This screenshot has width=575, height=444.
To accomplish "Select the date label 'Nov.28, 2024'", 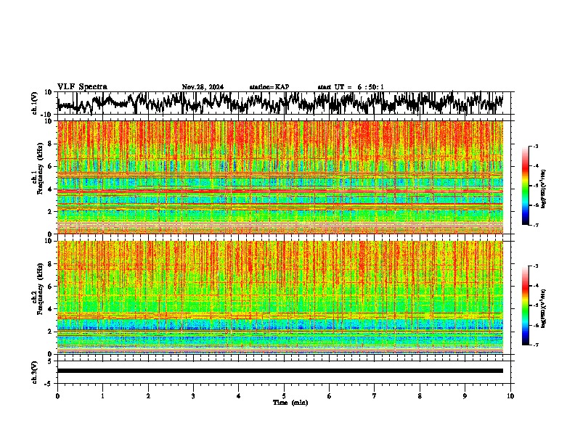I will click(x=203, y=87).
